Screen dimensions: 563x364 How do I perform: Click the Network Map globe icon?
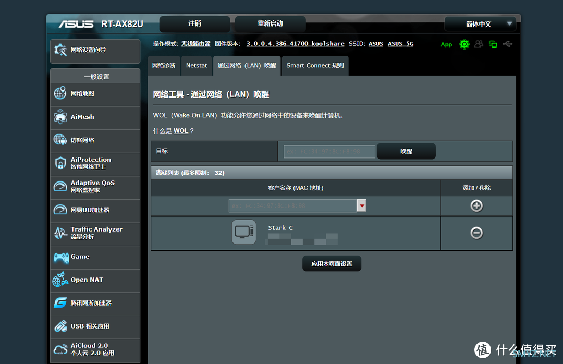click(x=60, y=93)
